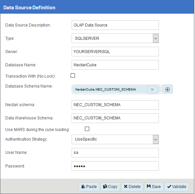Add a new database schema name
195x194 pixels.
167,89
